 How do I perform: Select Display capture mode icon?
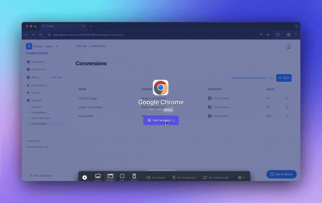click(x=98, y=177)
